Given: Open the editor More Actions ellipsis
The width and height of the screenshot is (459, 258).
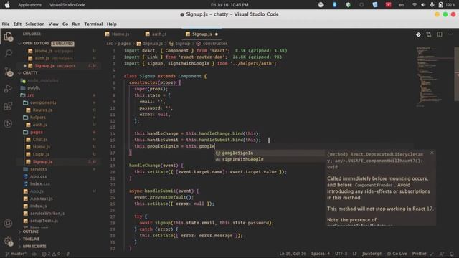Looking at the screenshot, I should 450,34.
